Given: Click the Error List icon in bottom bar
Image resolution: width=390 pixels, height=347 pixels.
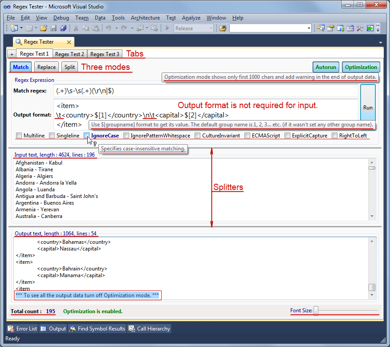Looking at the screenshot, I should 11,329.
